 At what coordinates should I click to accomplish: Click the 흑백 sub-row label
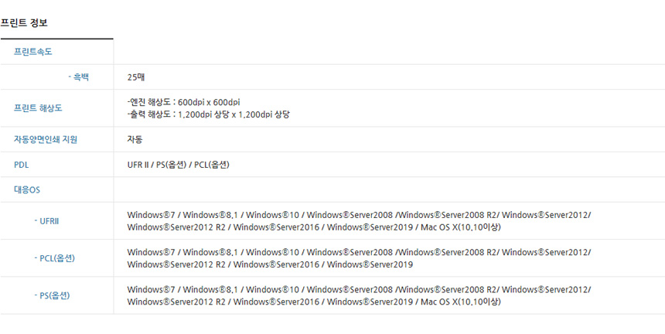78,77
